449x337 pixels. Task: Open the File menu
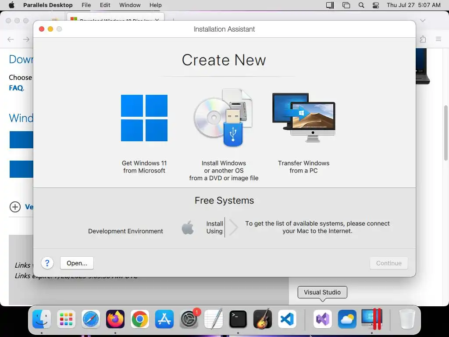click(x=86, y=5)
